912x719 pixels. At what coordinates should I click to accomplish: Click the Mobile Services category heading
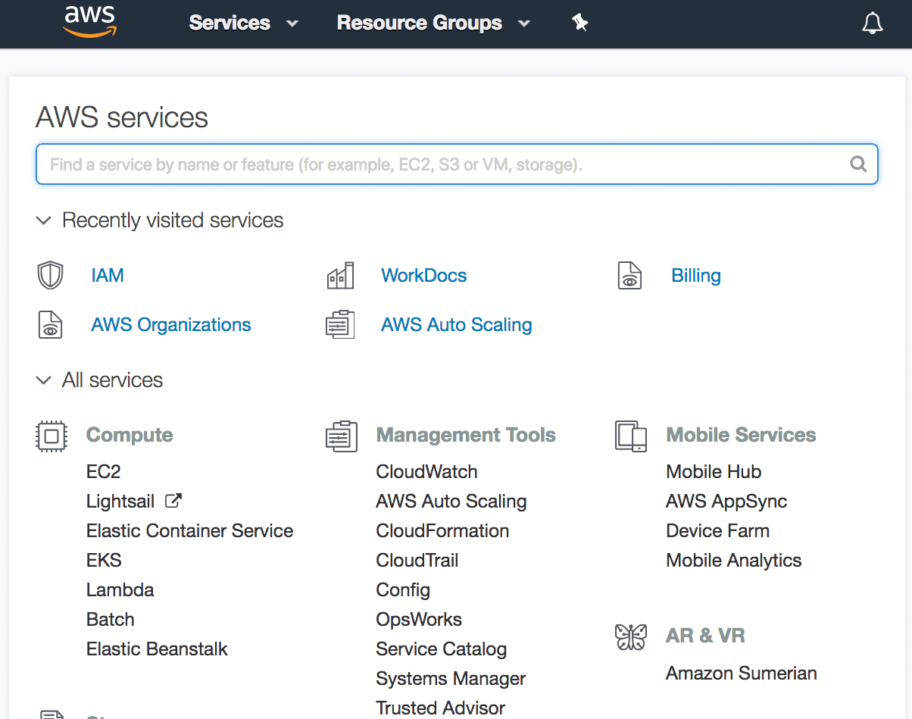click(741, 436)
